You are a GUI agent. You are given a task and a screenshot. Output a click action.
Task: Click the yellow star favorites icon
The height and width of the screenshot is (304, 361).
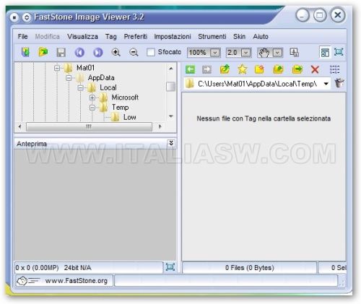click(242, 69)
